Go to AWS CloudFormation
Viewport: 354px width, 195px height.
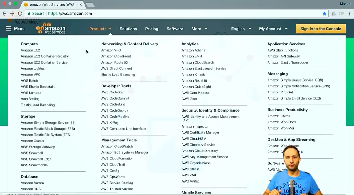point(117,159)
